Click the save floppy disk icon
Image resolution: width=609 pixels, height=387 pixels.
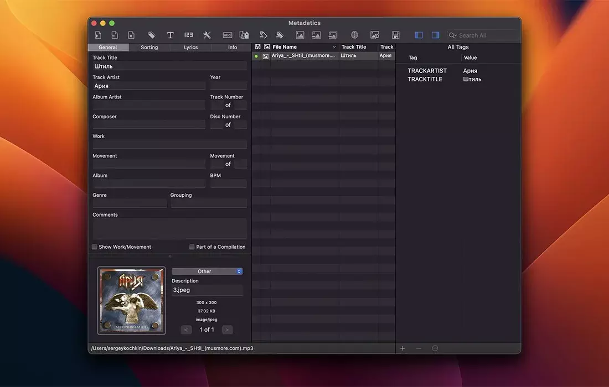(x=395, y=35)
